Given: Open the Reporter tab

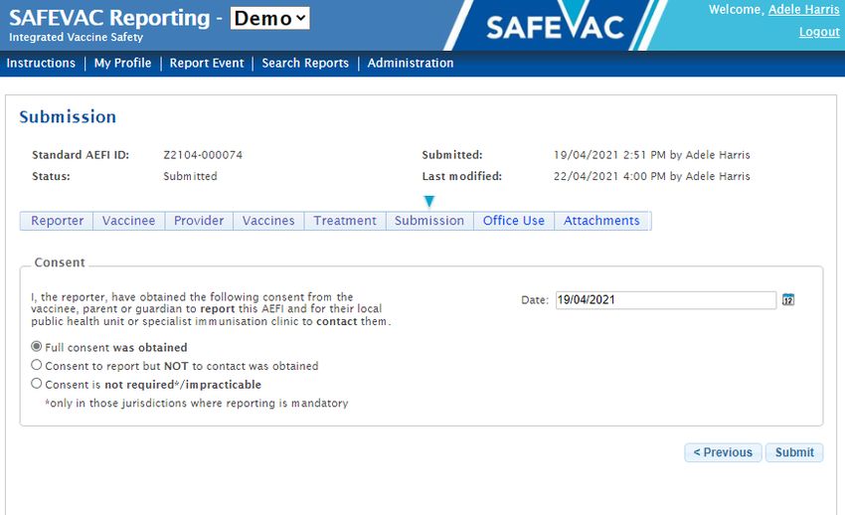Looking at the screenshot, I should click(x=57, y=221).
